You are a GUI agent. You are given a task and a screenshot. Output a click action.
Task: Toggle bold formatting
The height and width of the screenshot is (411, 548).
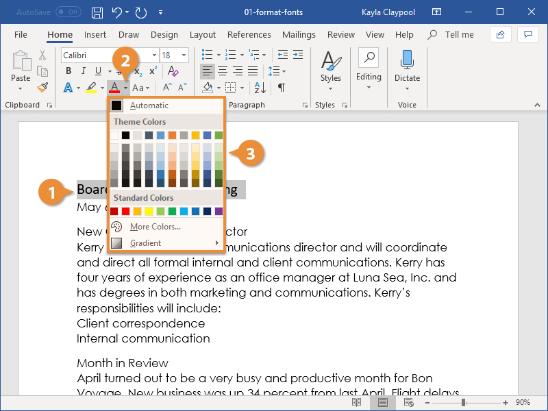point(68,71)
